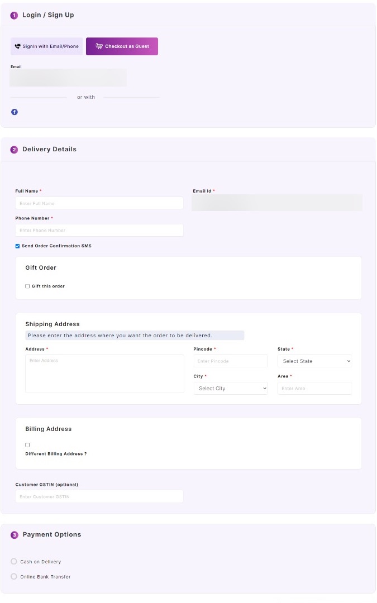This screenshot has width=377, height=603.
Task: Open the Select State dropdown
Action: click(x=314, y=361)
